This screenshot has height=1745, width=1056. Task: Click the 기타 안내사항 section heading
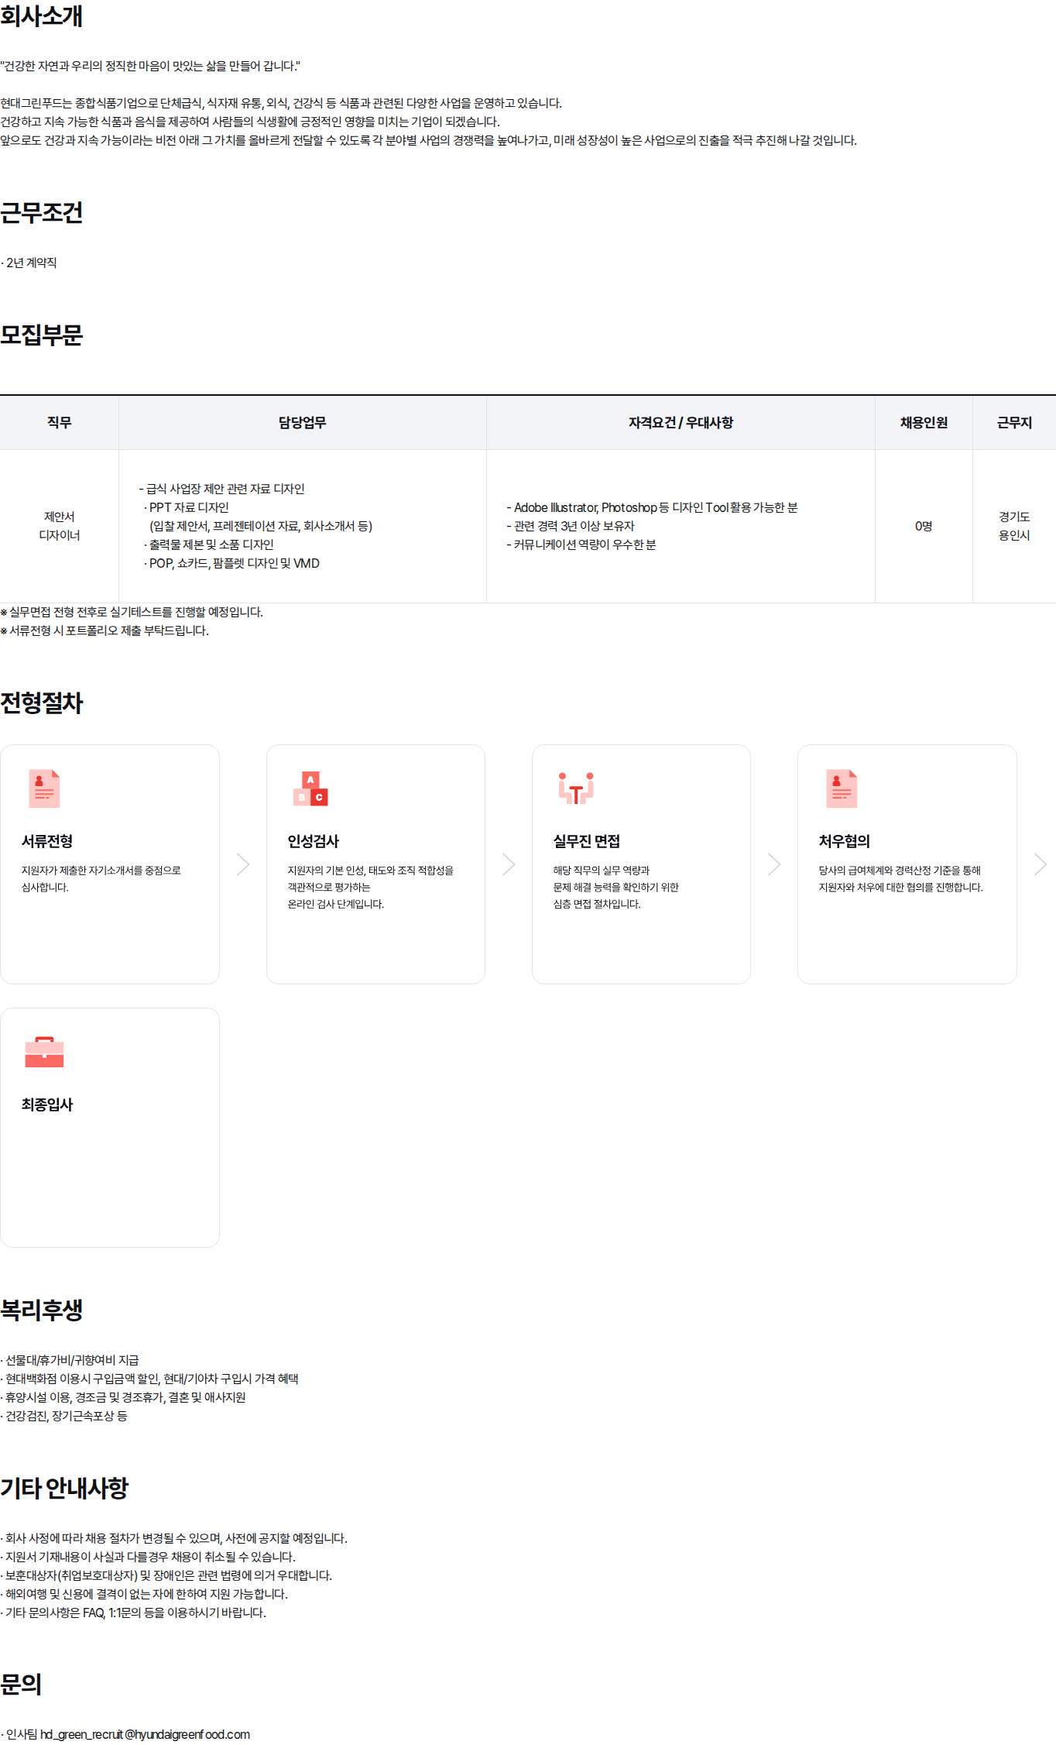pyautogui.click(x=64, y=1488)
